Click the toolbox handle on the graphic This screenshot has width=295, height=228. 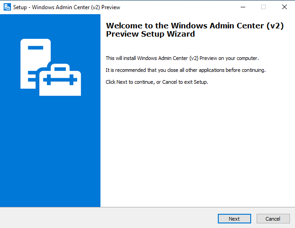pyautogui.click(x=60, y=67)
